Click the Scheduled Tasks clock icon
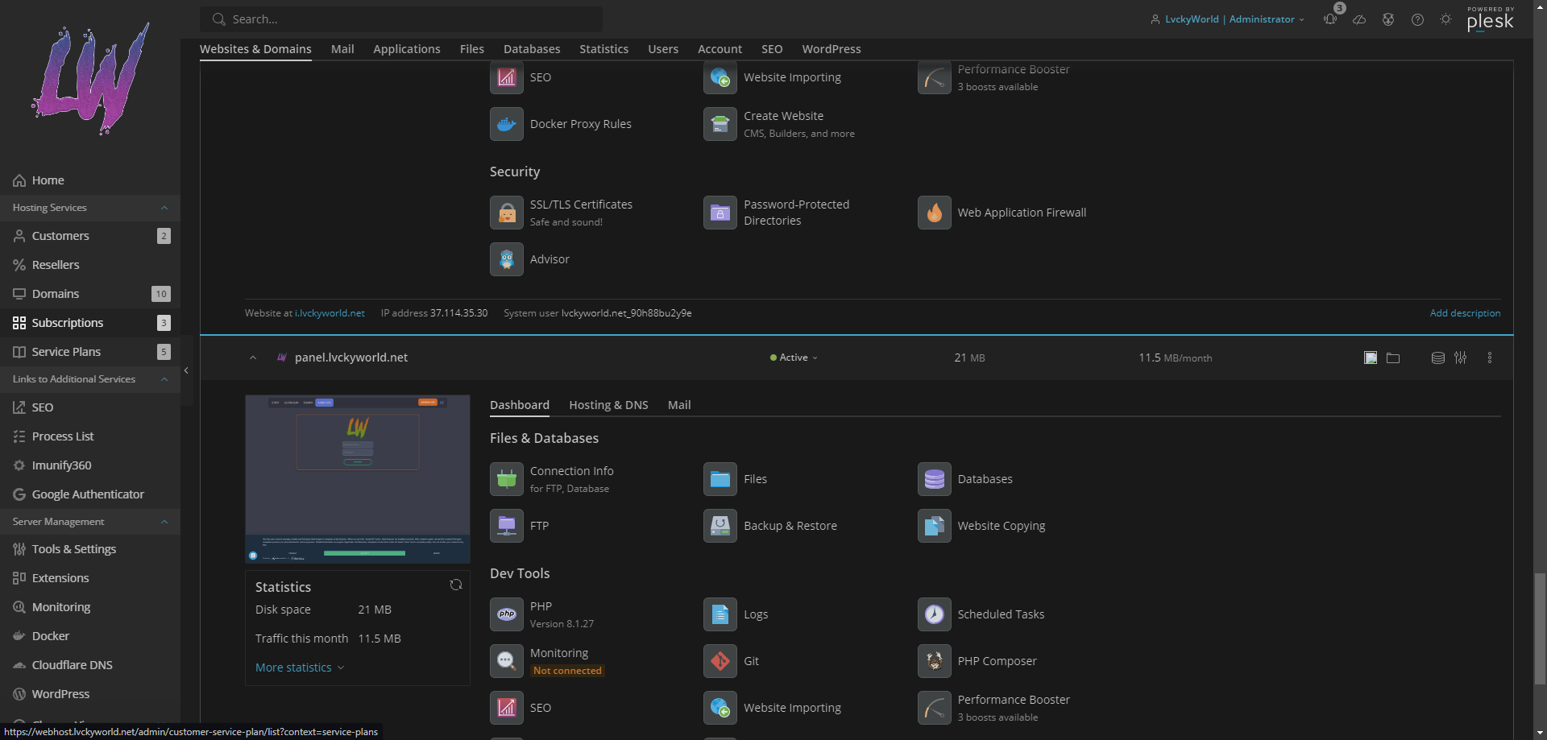 tap(934, 614)
